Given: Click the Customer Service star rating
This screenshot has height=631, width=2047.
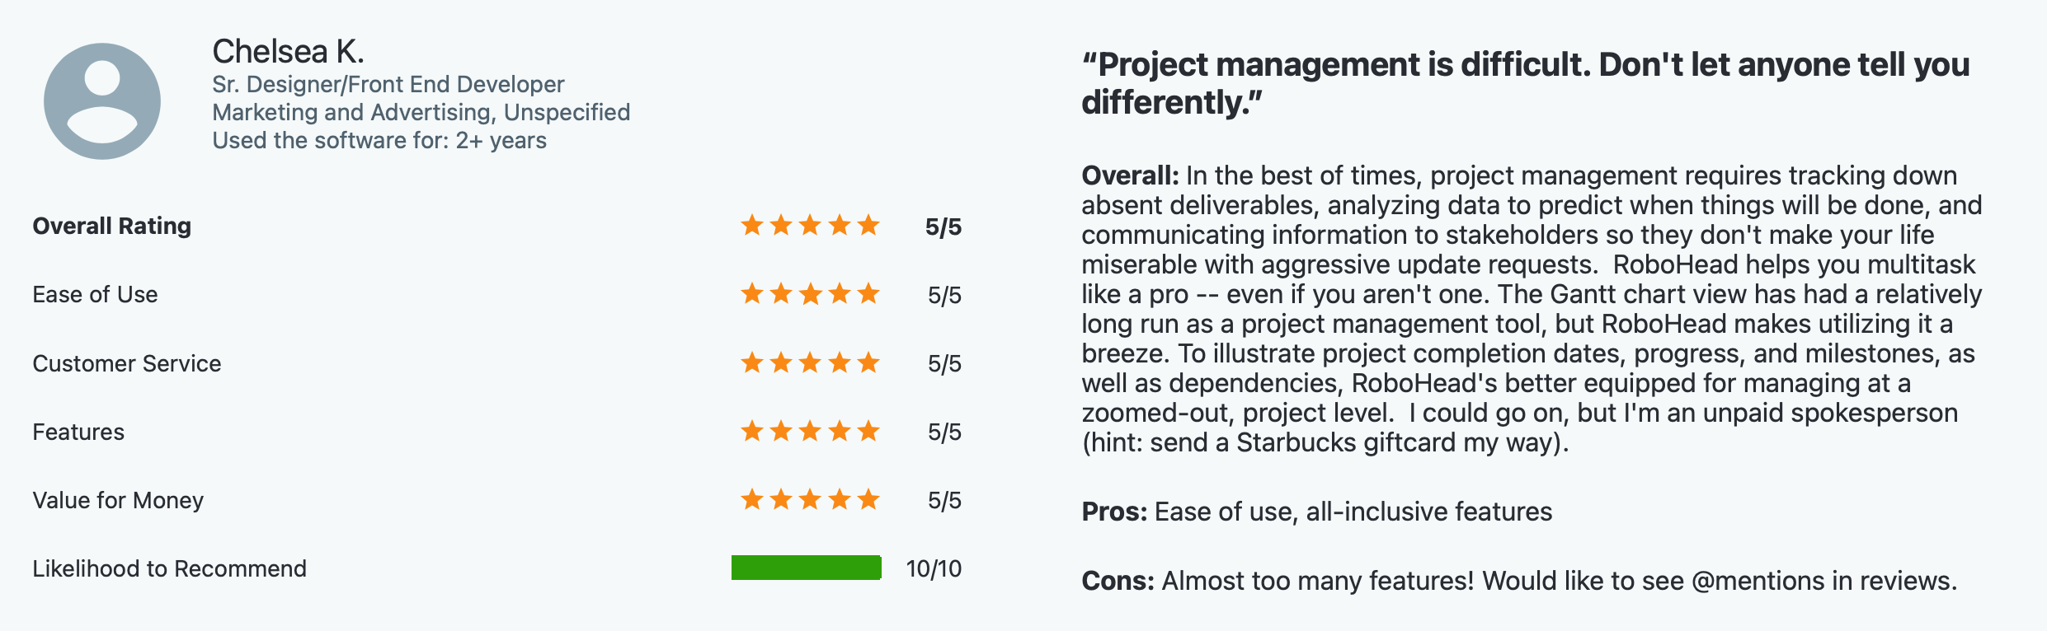Looking at the screenshot, I should (x=810, y=362).
